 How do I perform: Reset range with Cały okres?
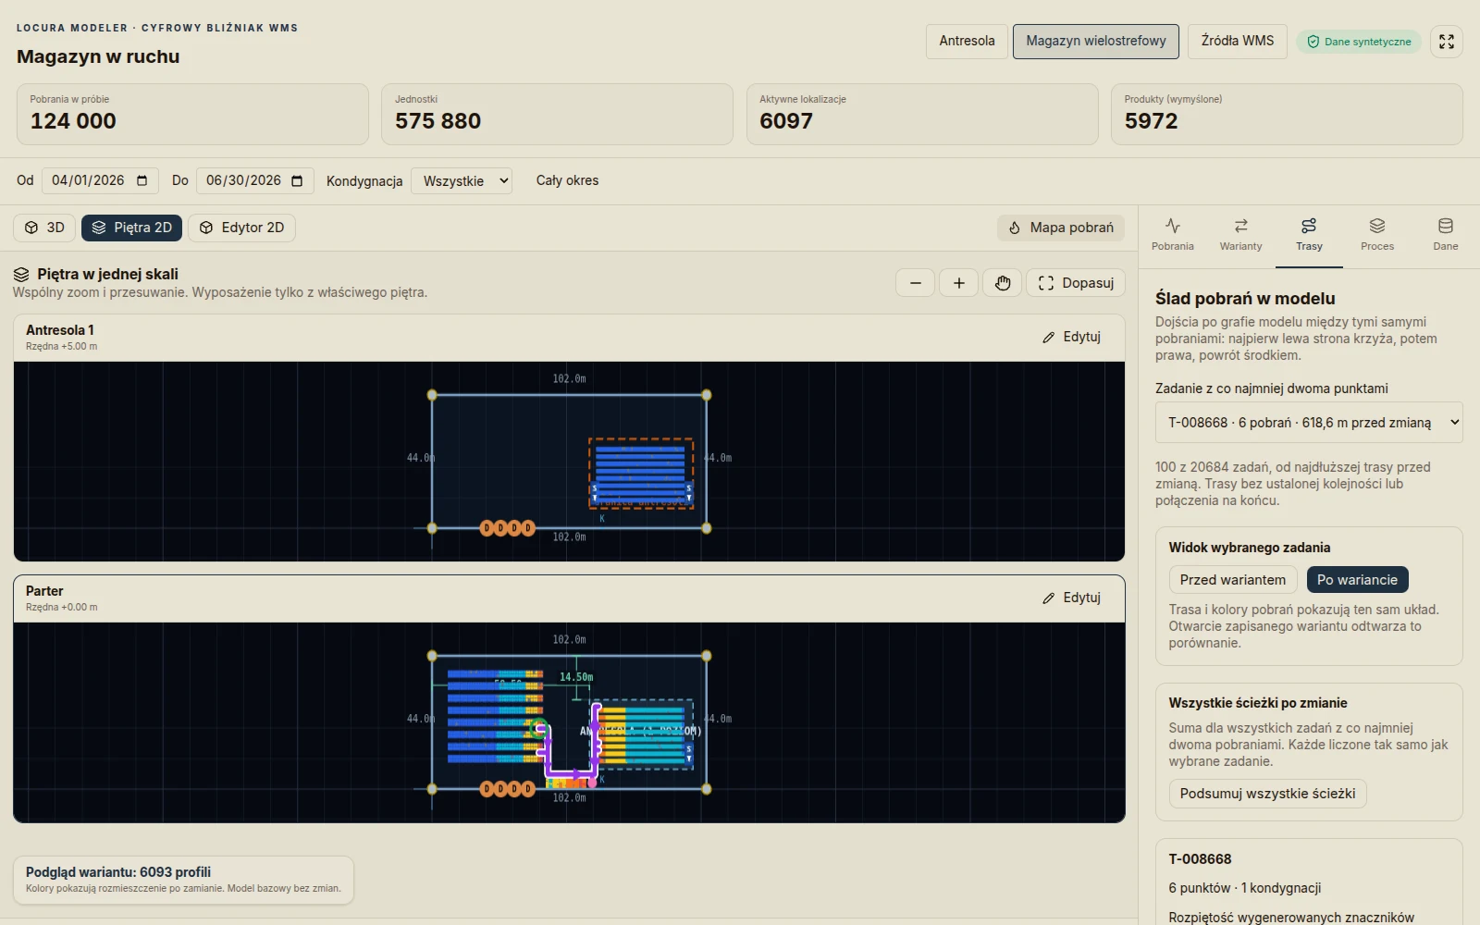[567, 180]
